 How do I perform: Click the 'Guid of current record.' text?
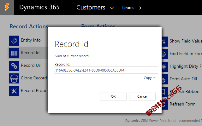click(x=72, y=56)
